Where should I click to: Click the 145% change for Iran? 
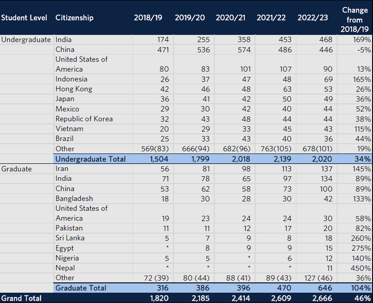pos(362,169)
